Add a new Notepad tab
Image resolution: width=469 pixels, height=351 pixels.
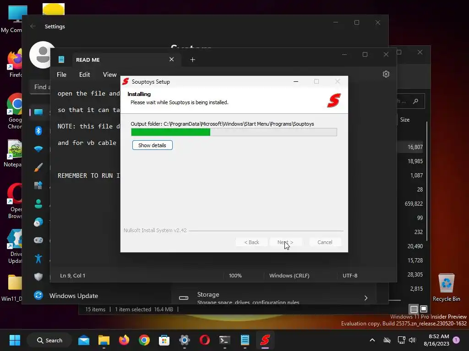tap(193, 60)
